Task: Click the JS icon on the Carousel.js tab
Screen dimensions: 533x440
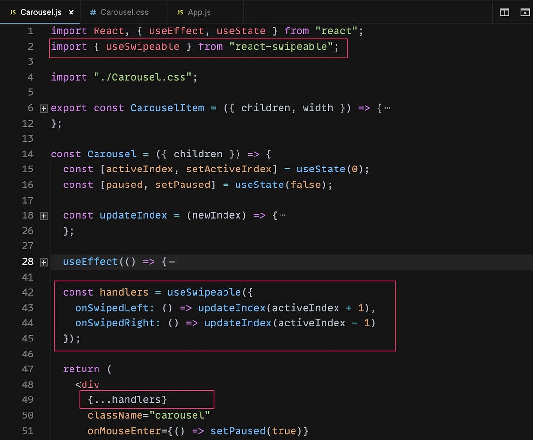Action: click(x=13, y=12)
